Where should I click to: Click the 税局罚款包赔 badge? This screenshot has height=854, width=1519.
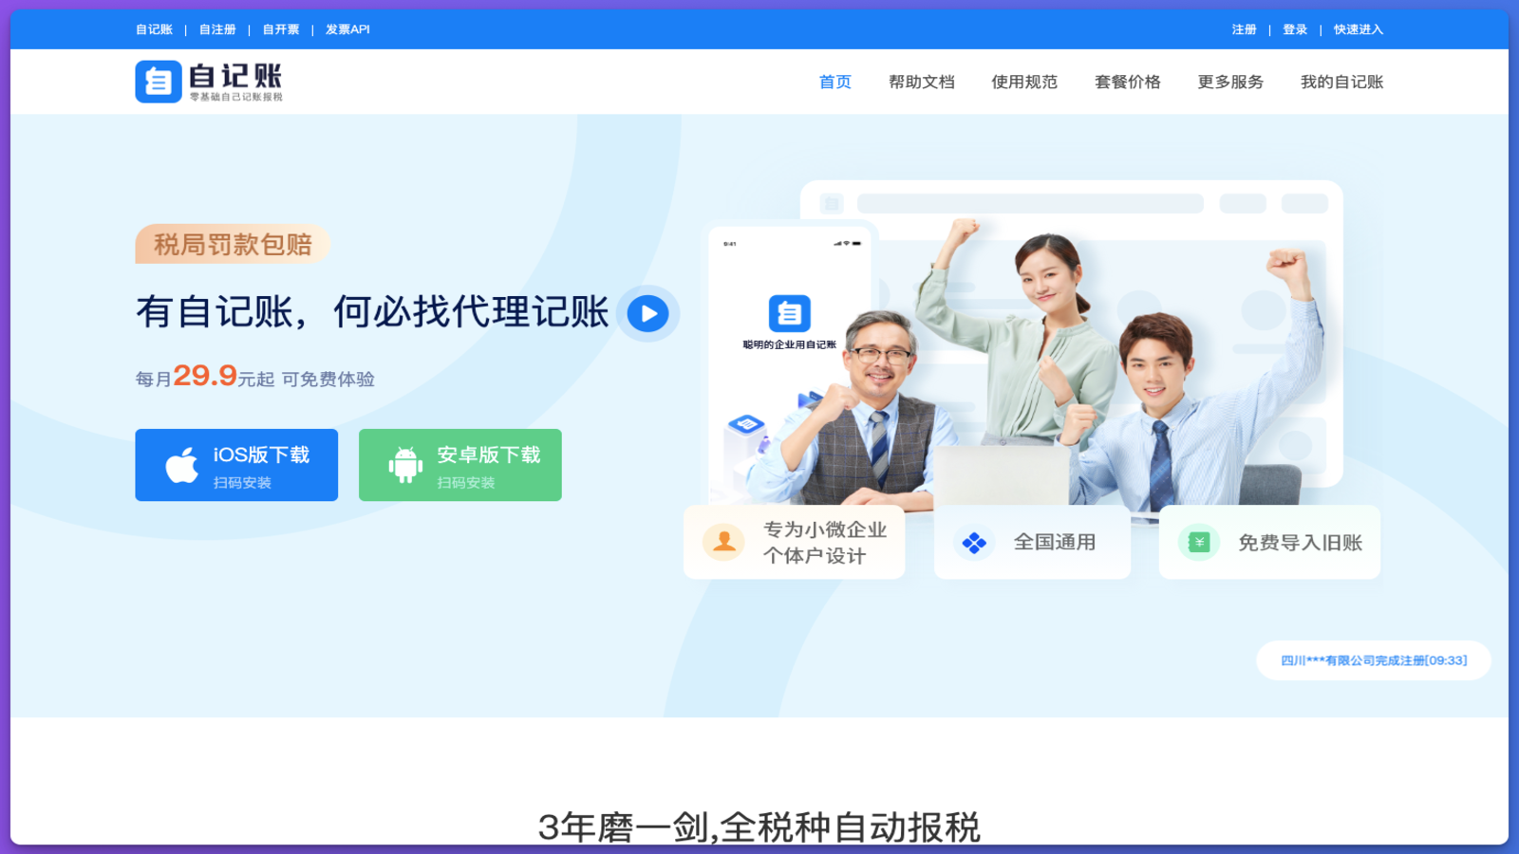[233, 244]
